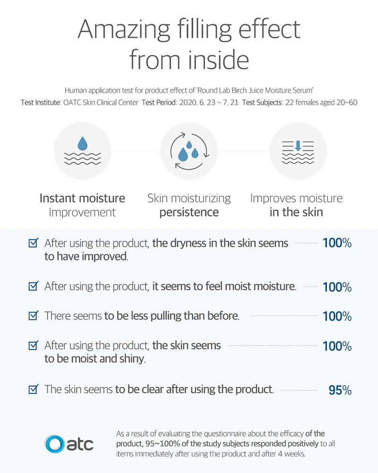
Task: Toggle the skin seems clear checkbox
Action: click(34, 389)
